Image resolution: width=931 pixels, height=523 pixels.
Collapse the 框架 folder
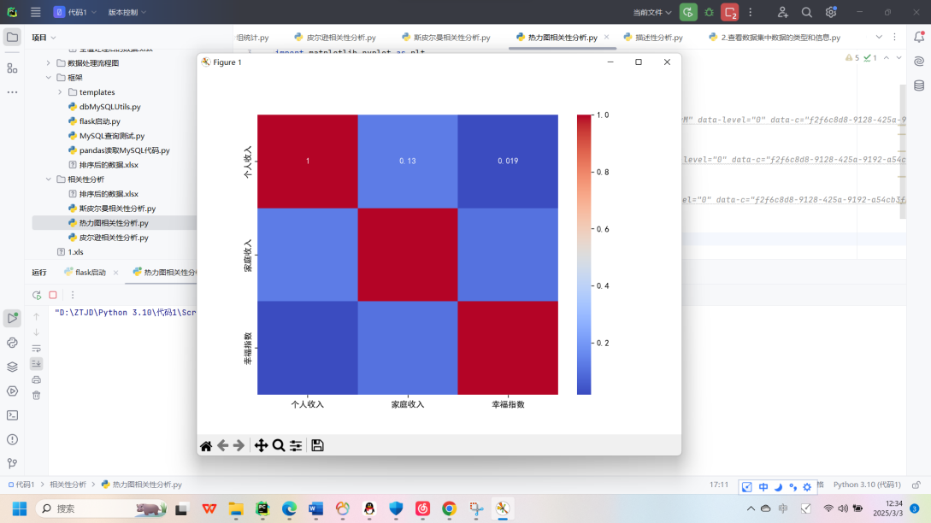49,77
